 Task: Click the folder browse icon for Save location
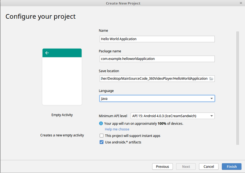tap(211, 79)
